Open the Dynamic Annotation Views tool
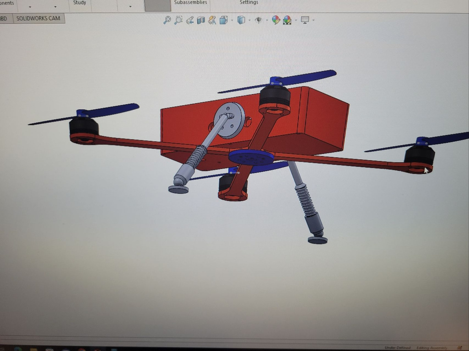This screenshot has height=351, width=469. (212, 20)
